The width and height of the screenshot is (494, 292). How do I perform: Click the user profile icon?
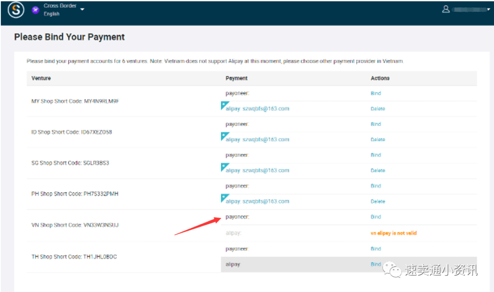tap(446, 9)
